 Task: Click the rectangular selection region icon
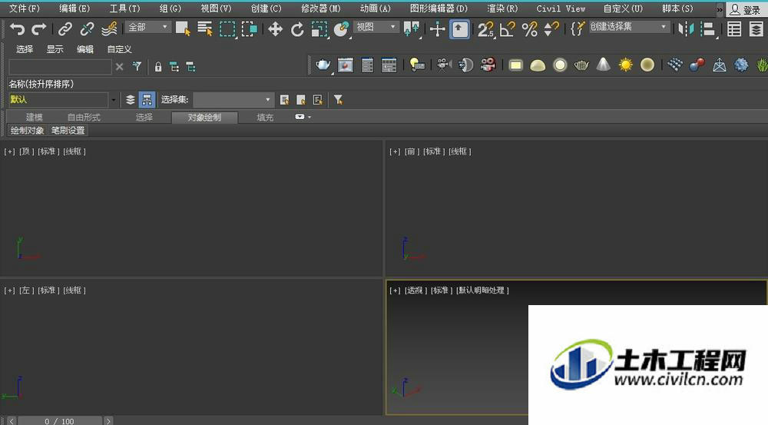tap(227, 29)
